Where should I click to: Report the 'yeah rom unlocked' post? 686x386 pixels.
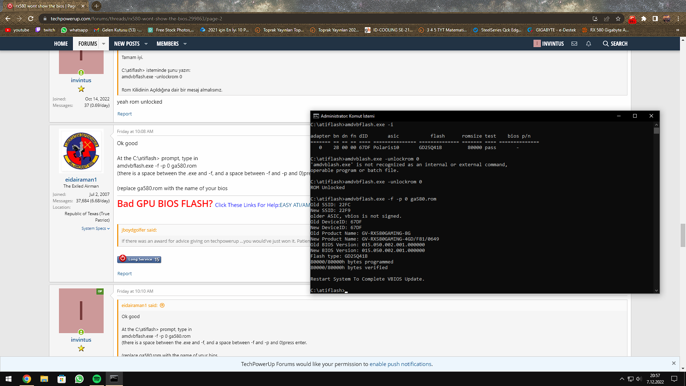point(124,114)
